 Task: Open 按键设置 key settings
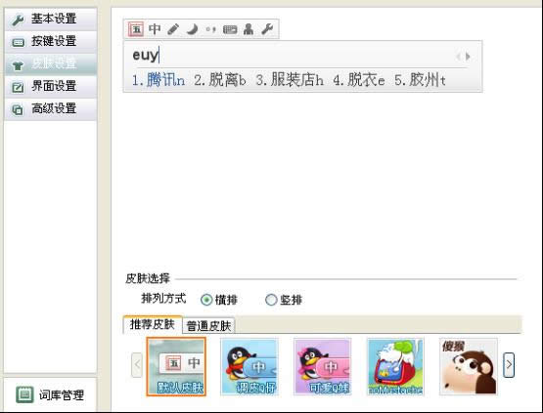click(51, 41)
